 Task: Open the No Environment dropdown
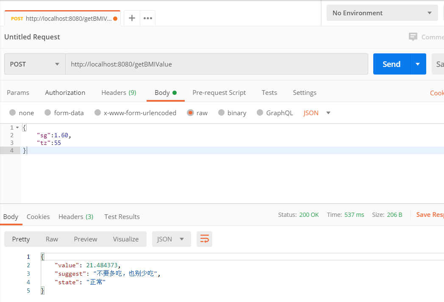click(382, 13)
